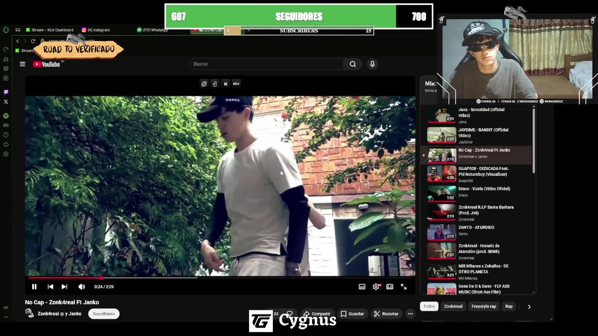The image size is (598, 336).
Task: Enter fullscreen mode
Action: click(404, 287)
